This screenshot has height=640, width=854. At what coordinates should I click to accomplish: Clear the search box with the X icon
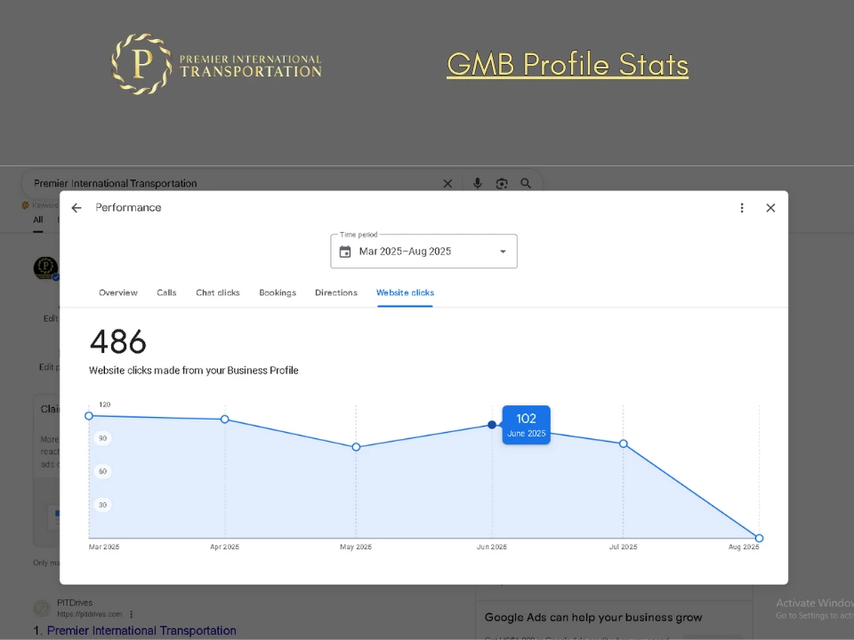(x=447, y=183)
